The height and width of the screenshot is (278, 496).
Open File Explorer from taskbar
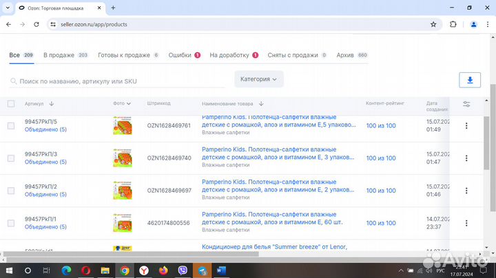[x=105, y=270]
